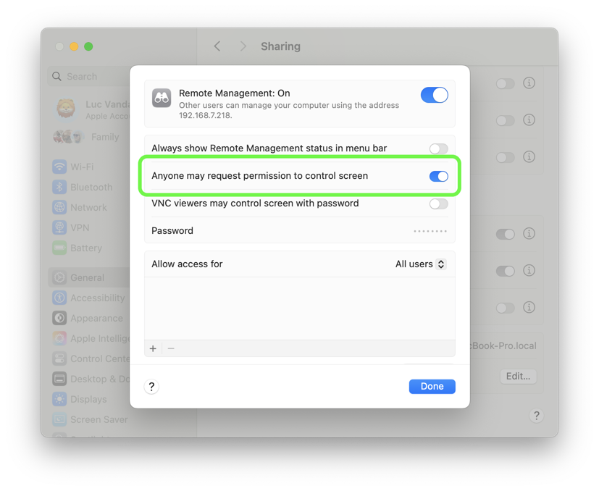Click the green Battery icon
599x491 pixels.
click(59, 248)
